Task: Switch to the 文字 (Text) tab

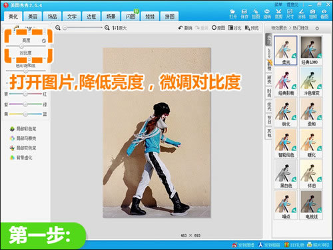Action: pyautogui.click(x=72, y=17)
